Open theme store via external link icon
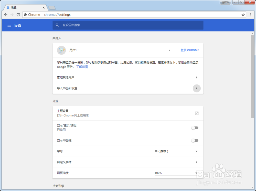Screen dimensions: 256x191 (197, 113)
